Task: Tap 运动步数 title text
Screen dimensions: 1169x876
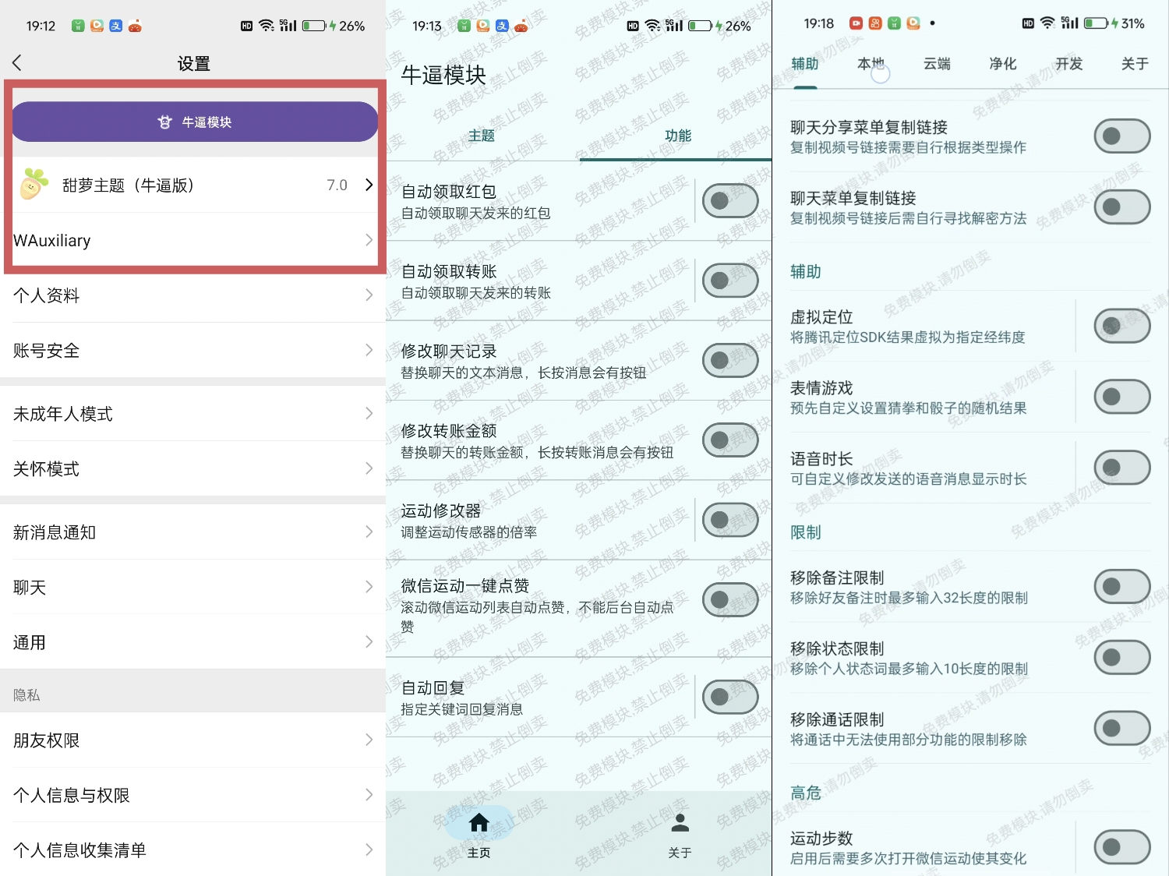Action: pos(821,839)
